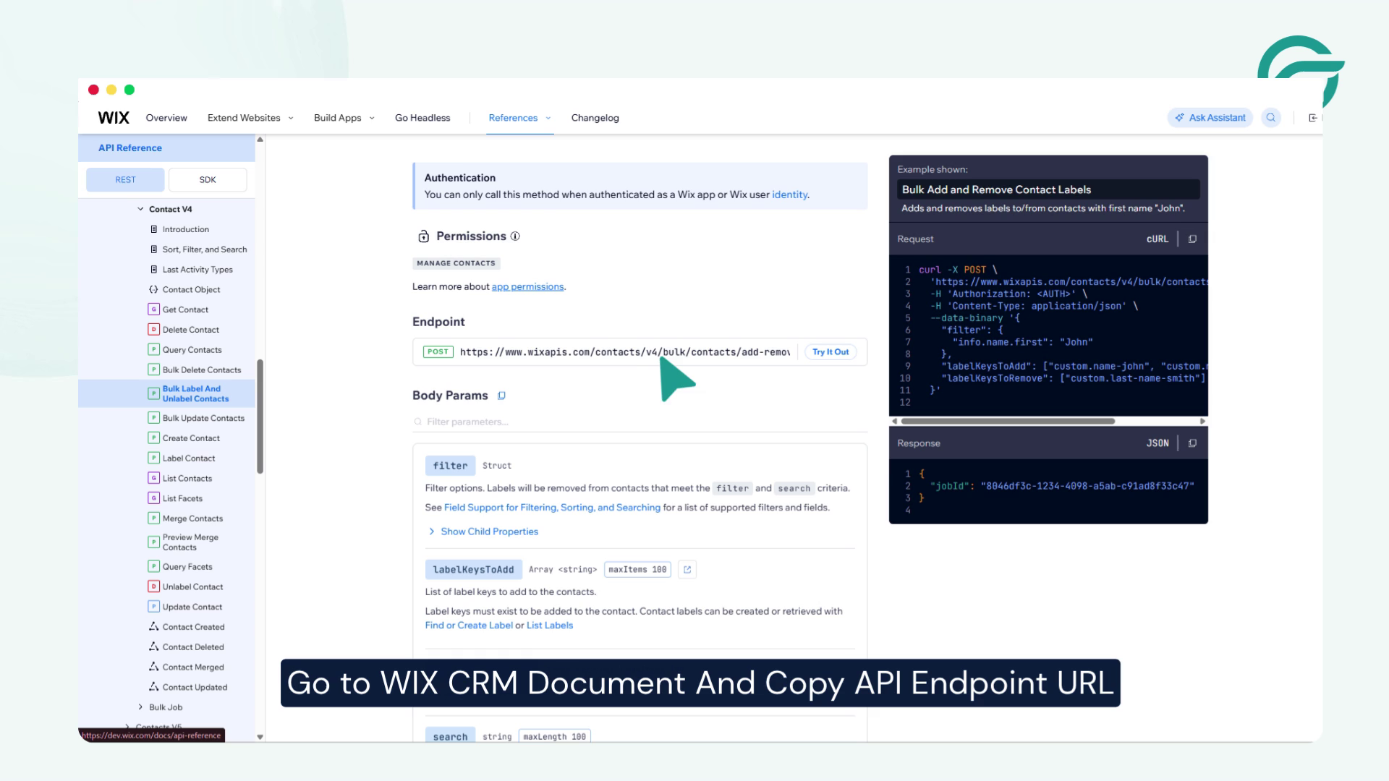This screenshot has height=781, width=1389.
Task: Click Merge Contacts method icon
Action: click(x=153, y=518)
